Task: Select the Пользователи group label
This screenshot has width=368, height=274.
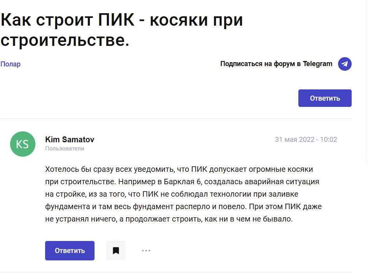Action: (x=65, y=148)
